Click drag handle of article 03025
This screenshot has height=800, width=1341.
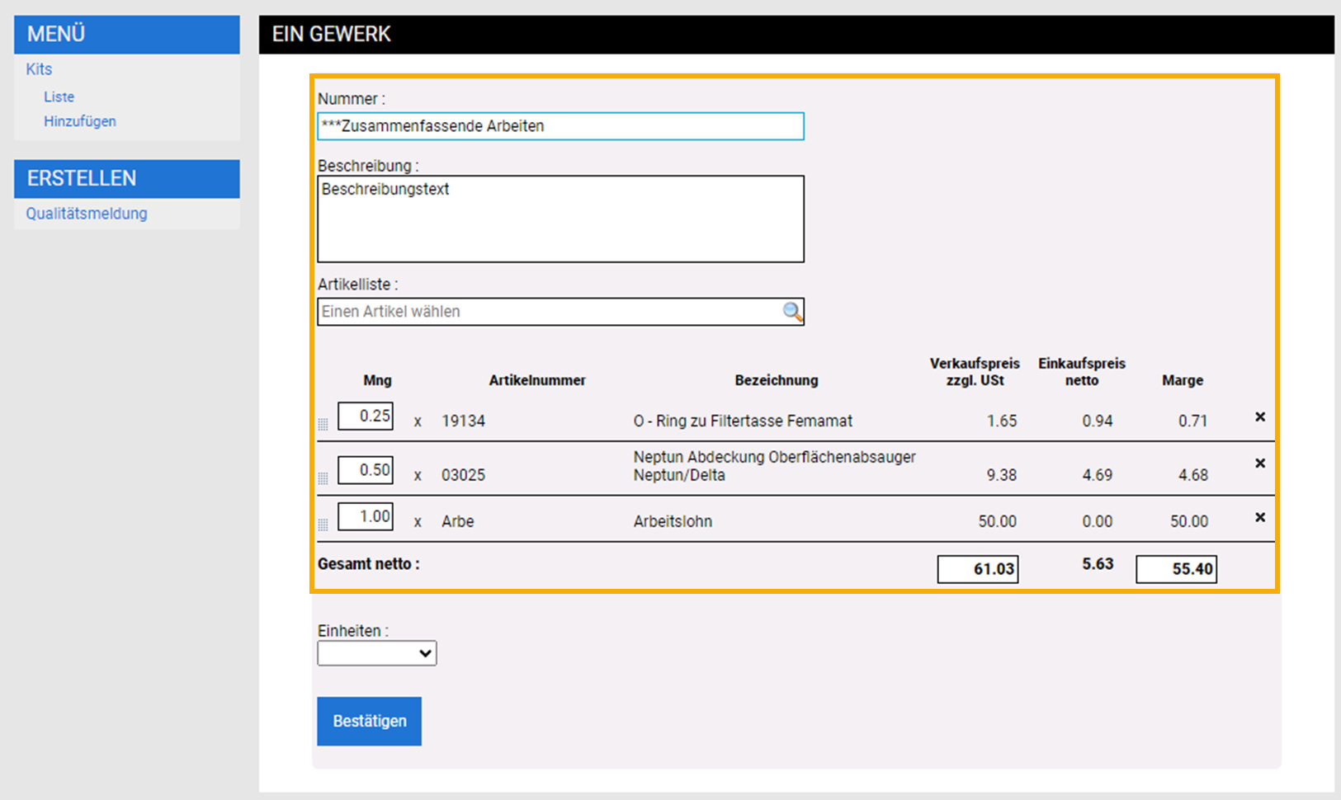pyautogui.click(x=323, y=478)
